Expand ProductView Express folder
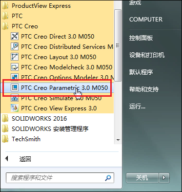Screen dimensions: 182x192 (x=41, y=6)
